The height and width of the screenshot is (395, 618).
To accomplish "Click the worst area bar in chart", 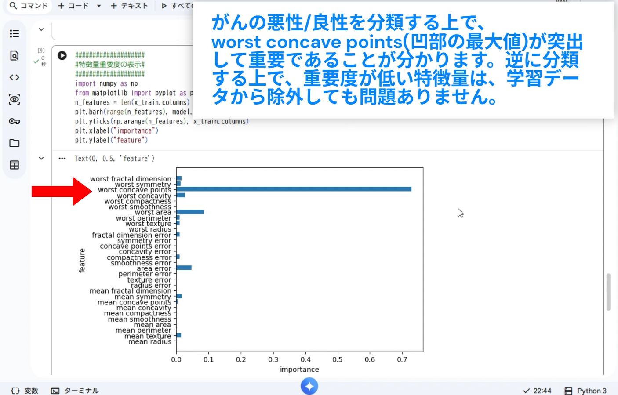I will click(x=190, y=212).
